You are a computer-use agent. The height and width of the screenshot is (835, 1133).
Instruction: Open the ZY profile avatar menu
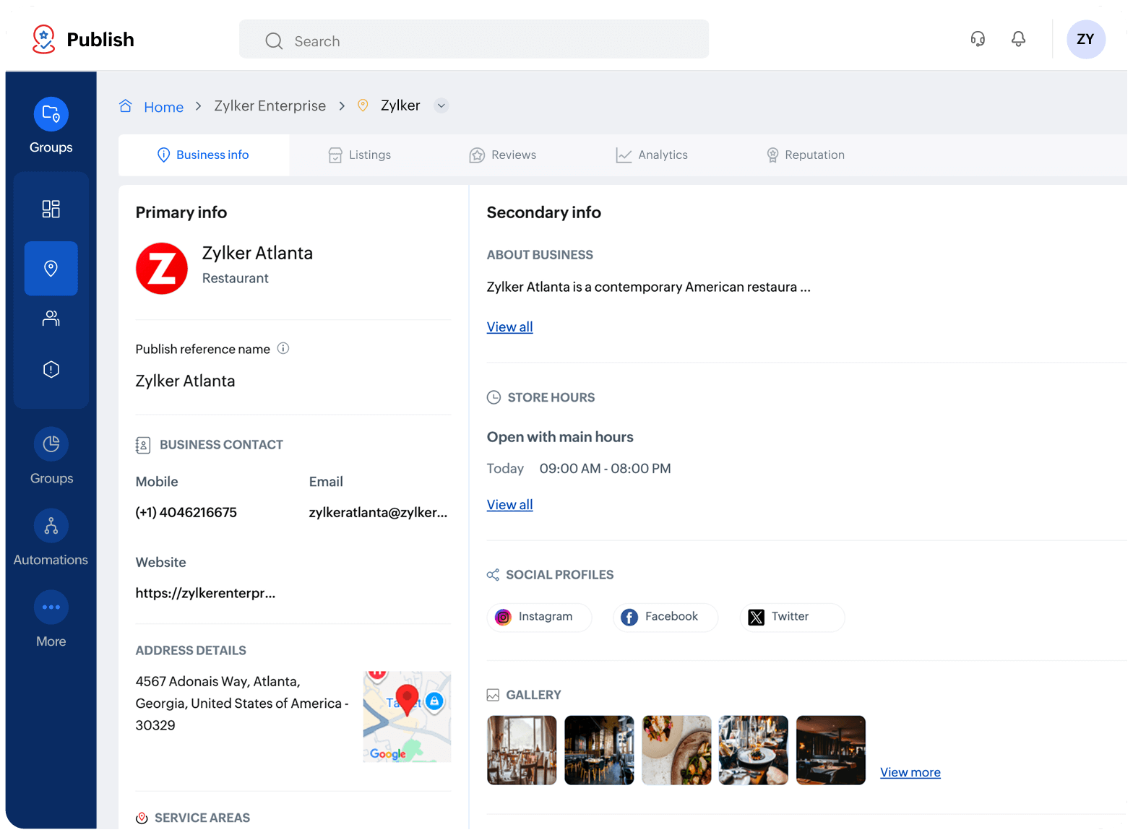[x=1085, y=40]
